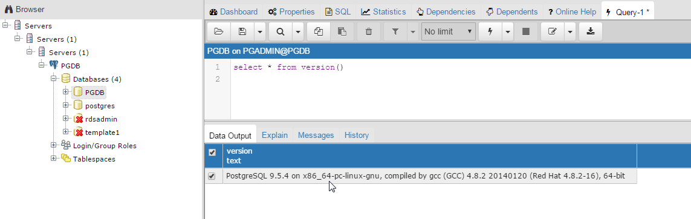Save the query using the floppy icon
Viewport: 691px width, 219px height.
[242, 31]
